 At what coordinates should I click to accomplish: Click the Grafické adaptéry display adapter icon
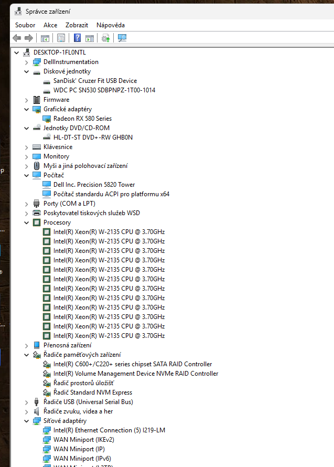pos(37,109)
